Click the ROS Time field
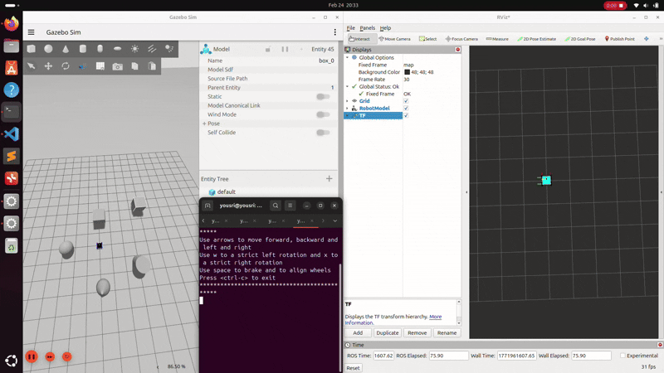The width and height of the screenshot is (664, 373). (383, 356)
